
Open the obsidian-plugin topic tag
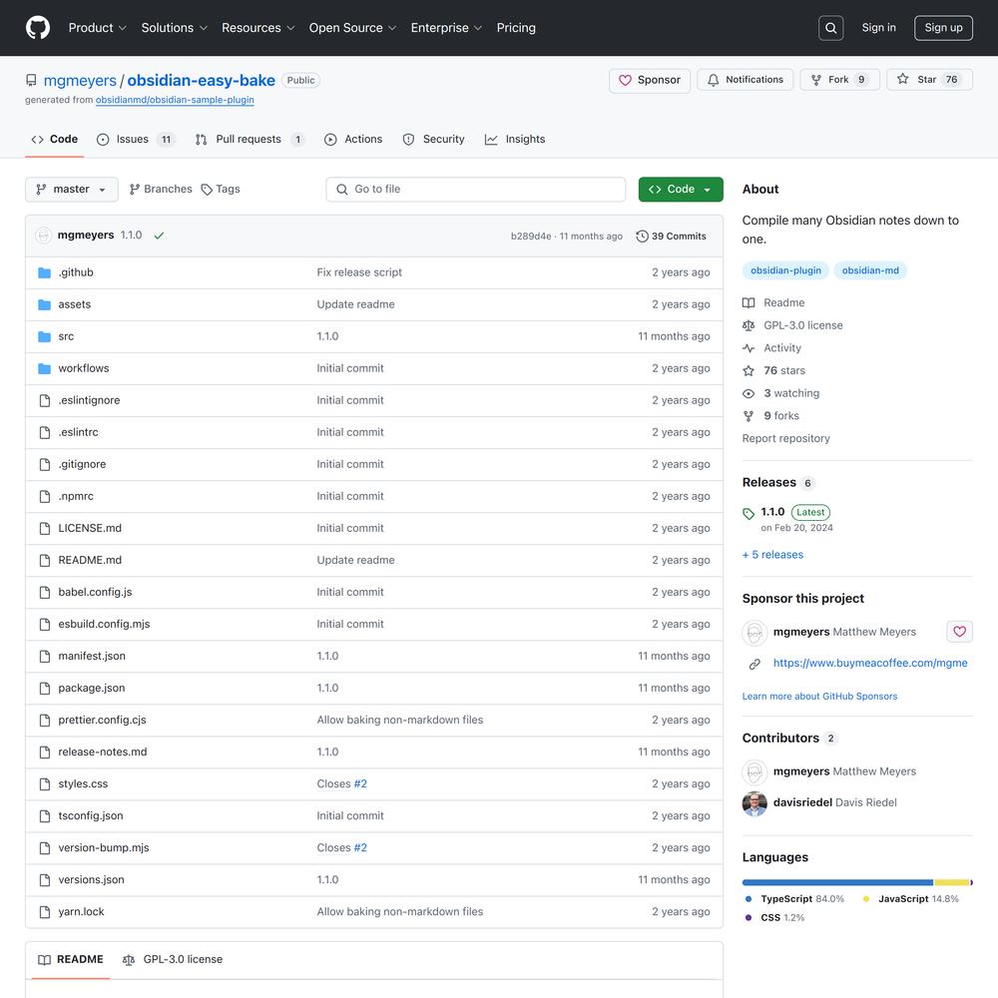tap(785, 270)
